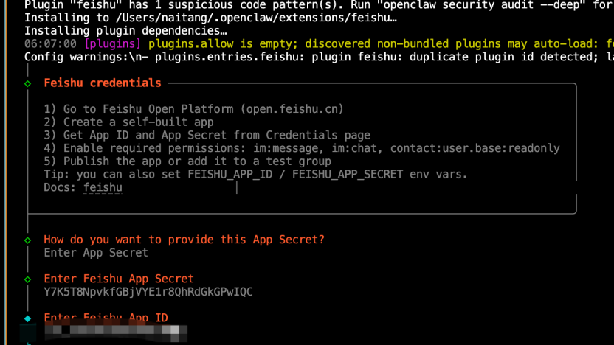Viewport: 614px width, 345px height.
Task: Click the diamond marker next to App Secret question
Action: (x=28, y=240)
